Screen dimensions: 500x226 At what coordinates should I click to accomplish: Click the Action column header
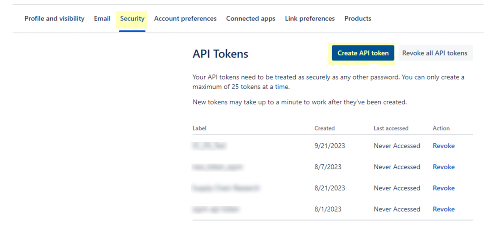[441, 128]
